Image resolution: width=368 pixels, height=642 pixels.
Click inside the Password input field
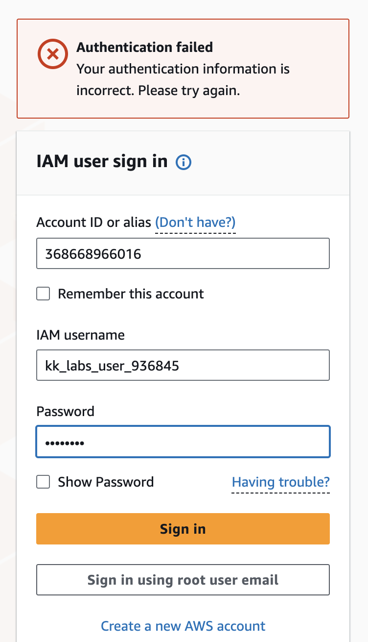tap(183, 442)
